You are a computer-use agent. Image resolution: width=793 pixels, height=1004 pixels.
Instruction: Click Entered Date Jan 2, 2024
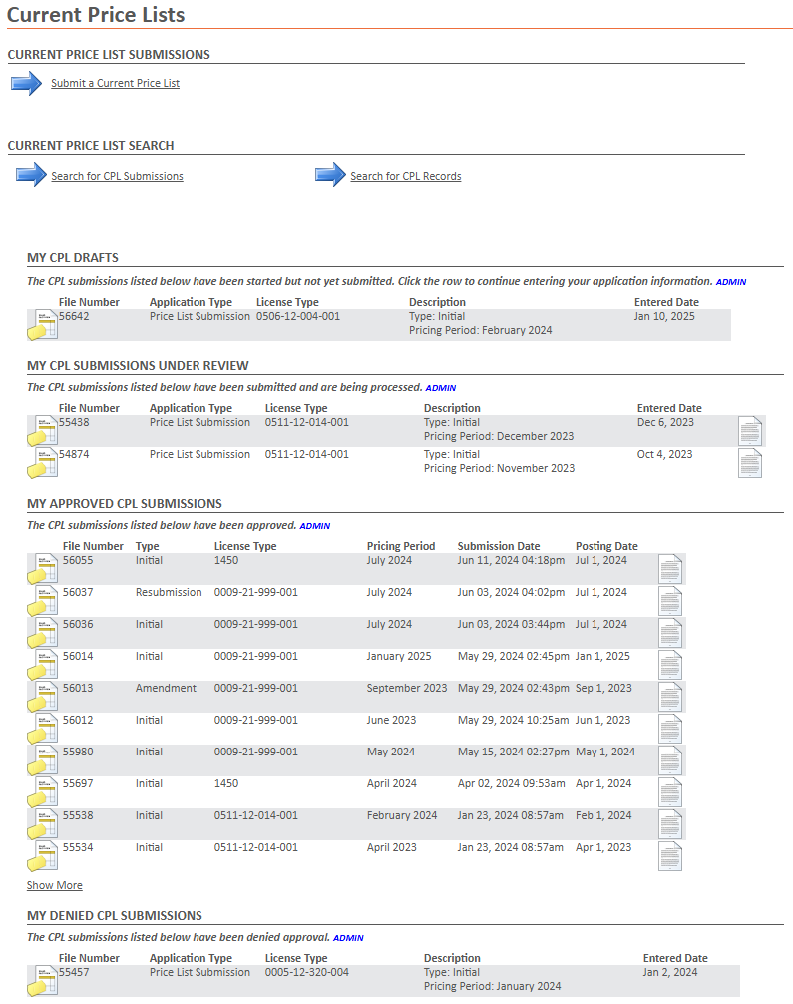pos(670,973)
